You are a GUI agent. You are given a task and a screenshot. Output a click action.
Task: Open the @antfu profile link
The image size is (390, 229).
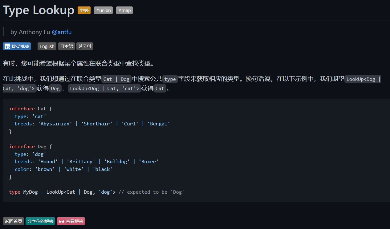click(x=62, y=32)
